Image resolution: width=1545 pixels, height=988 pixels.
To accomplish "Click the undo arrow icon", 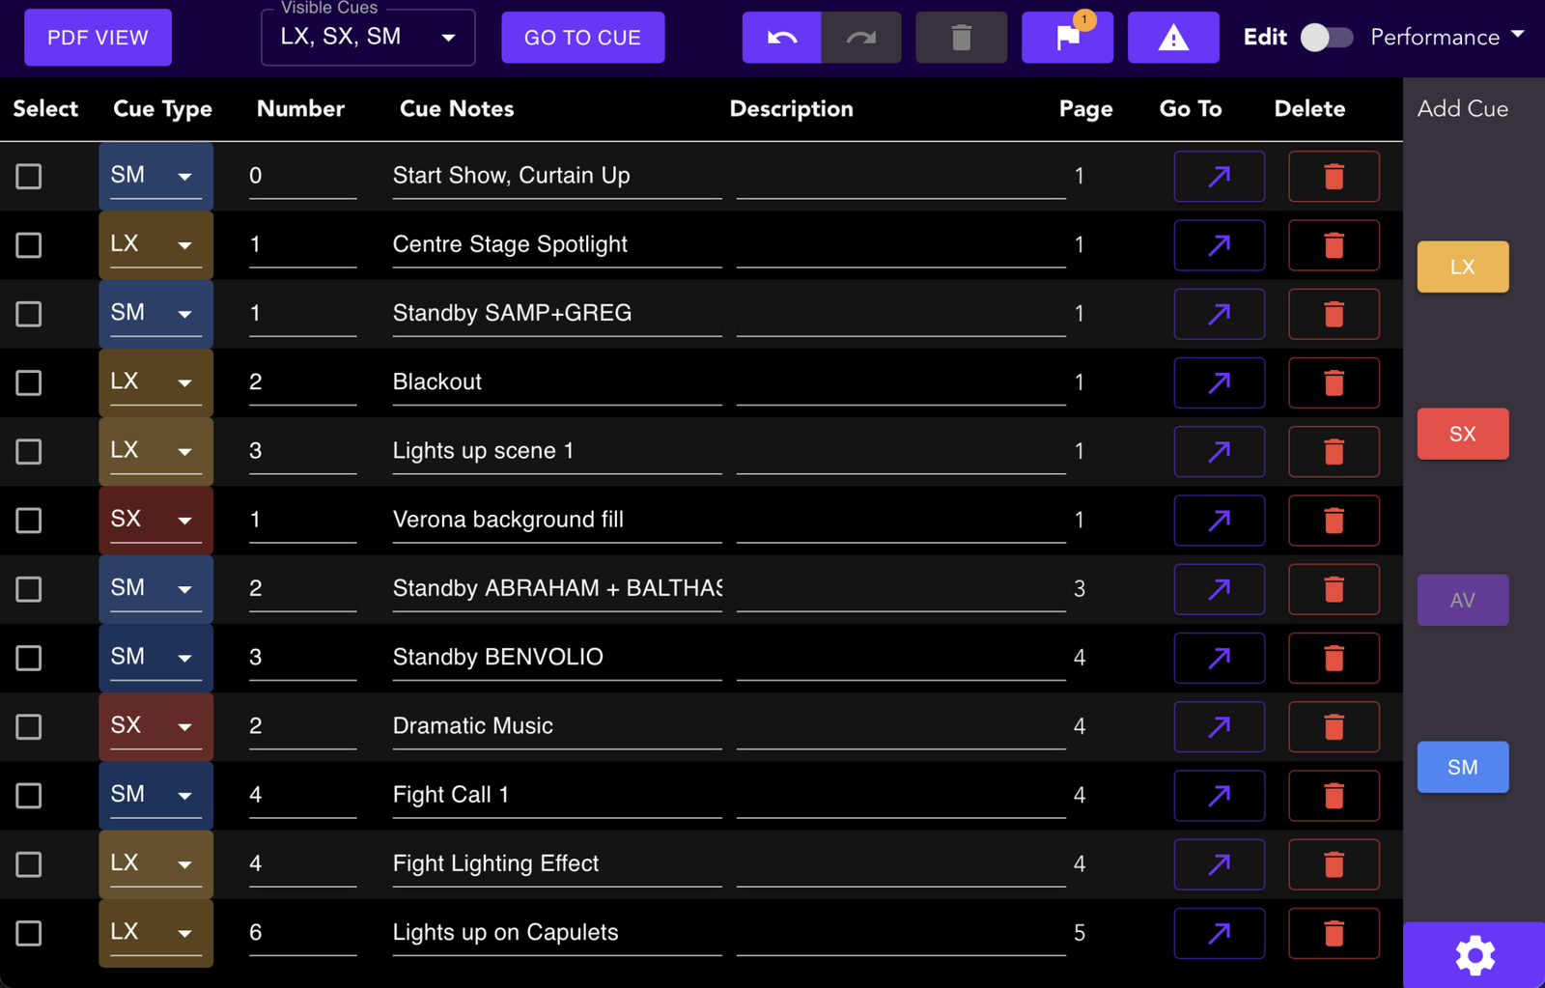I will (781, 38).
